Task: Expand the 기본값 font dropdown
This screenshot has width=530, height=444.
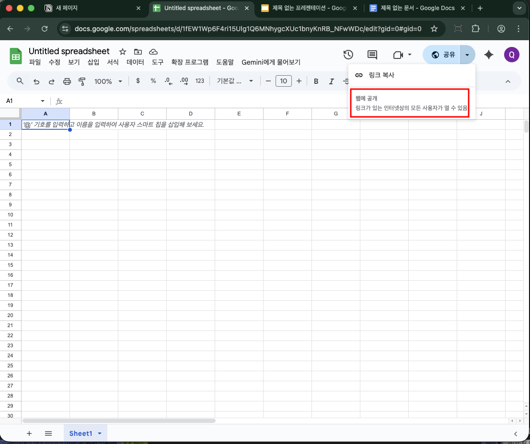Action: [235, 81]
